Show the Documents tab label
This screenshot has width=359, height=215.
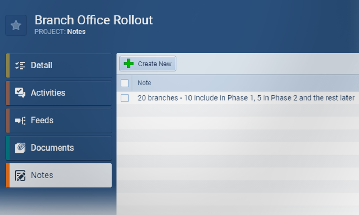tap(52, 148)
